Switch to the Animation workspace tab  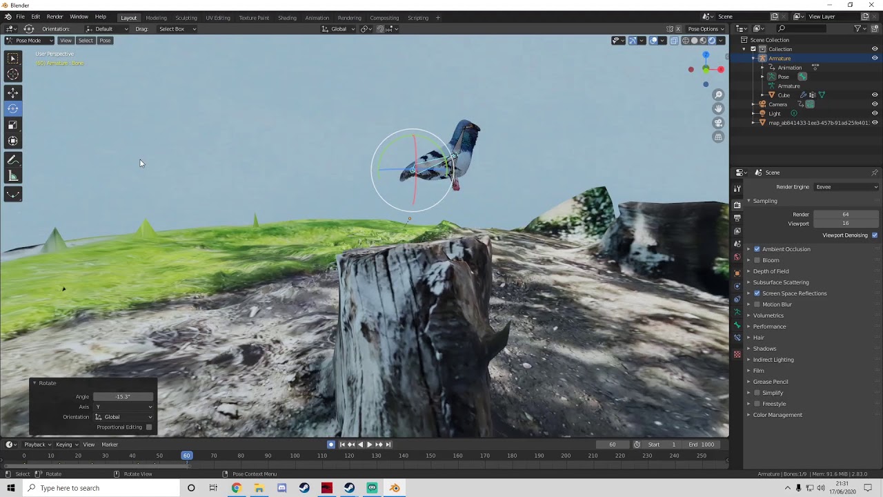[x=317, y=18]
